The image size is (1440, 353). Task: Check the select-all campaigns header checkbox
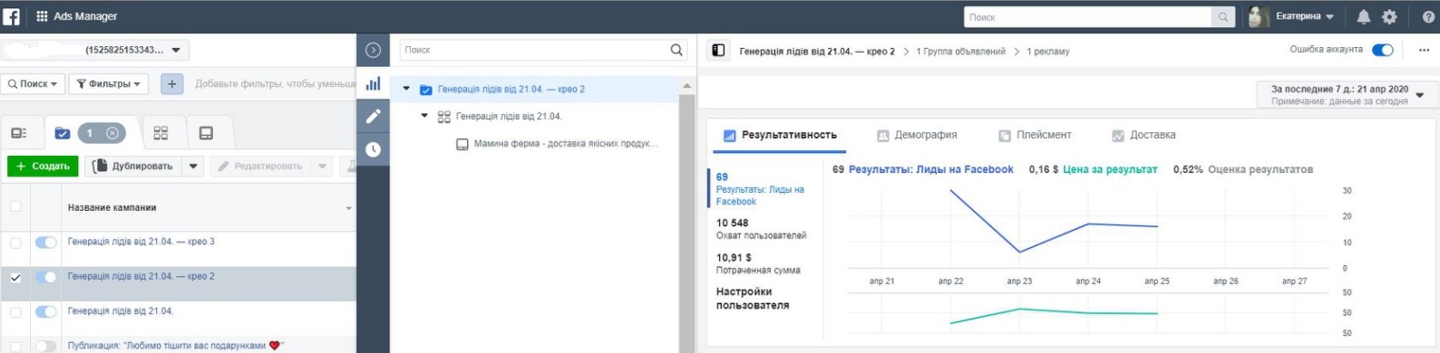[x=15, y=207]
